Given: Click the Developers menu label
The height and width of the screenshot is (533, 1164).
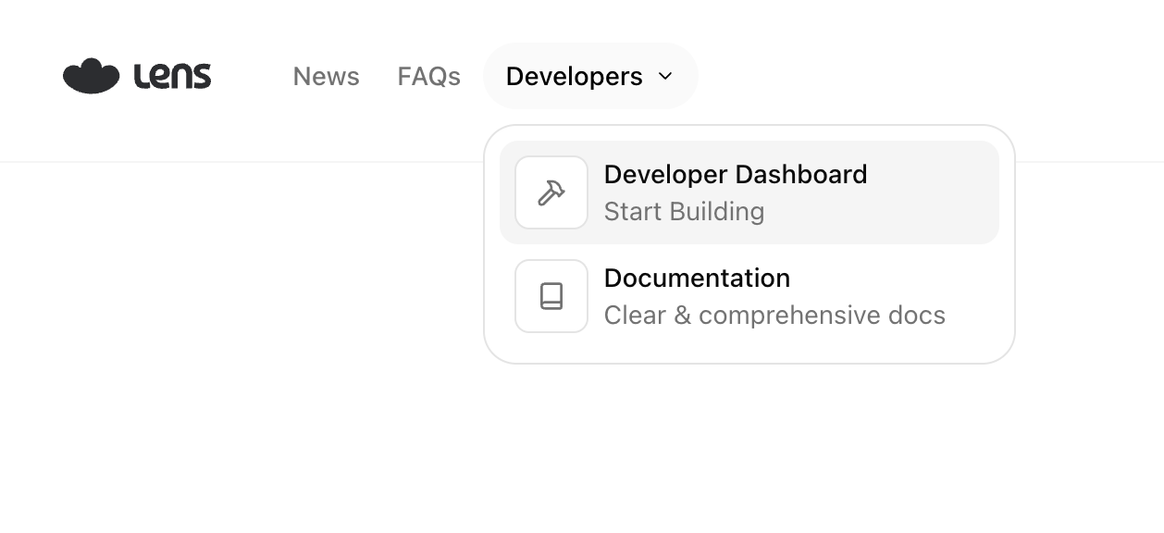Looking at the screenshot, I should pyautogui.click(x=574, y=76).
